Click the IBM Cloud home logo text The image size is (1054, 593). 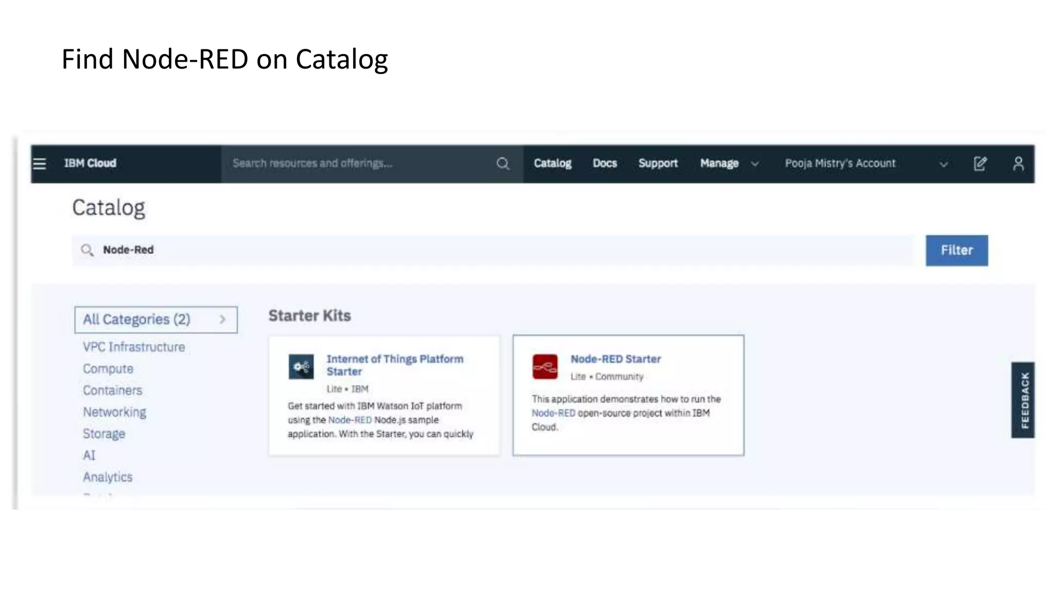(x=90, y=163)
